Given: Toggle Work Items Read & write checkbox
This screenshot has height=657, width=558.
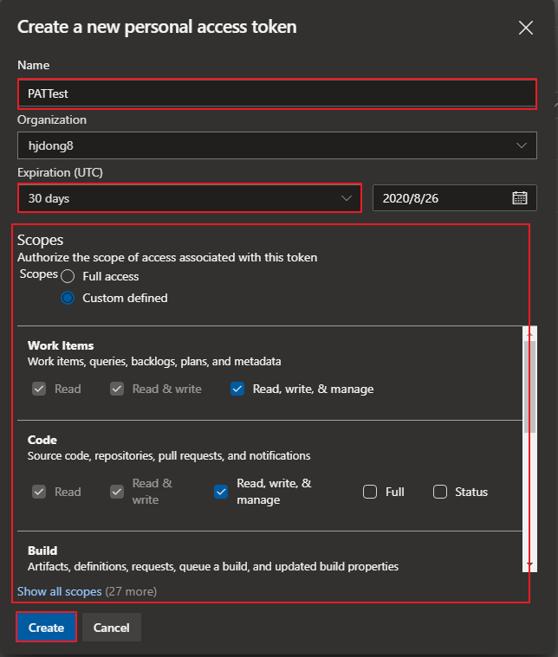Looking at the screenshot, I should pyautogui.click(x=117, y=389).
